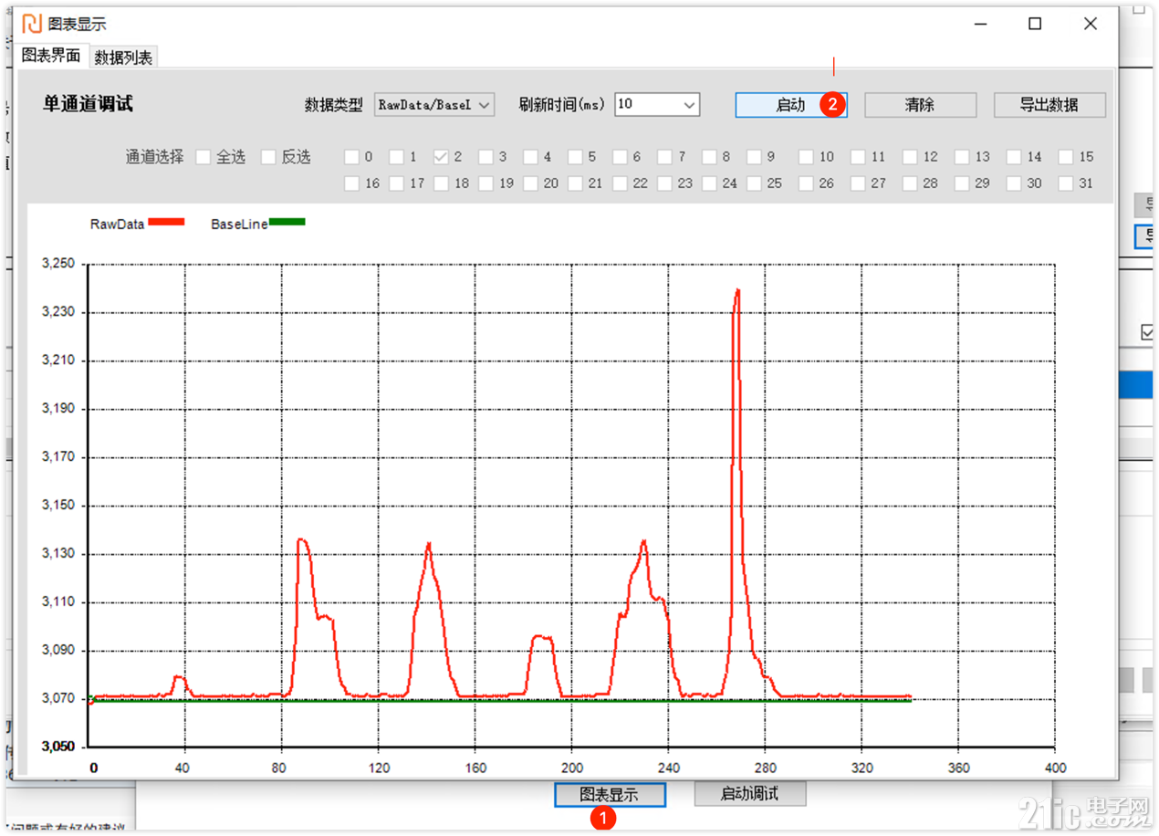Screen dimensions: 1159x836
Task: Enable channel 10 checkbox
Action: tap(806, 157)
